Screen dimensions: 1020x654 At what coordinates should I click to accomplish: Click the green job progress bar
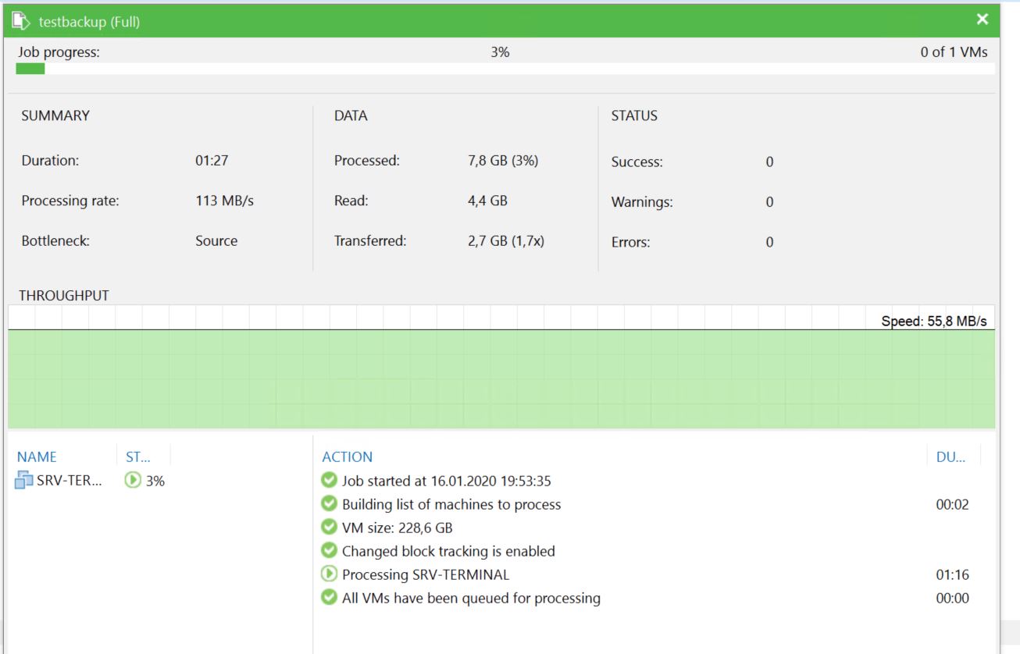coord(30,69)
